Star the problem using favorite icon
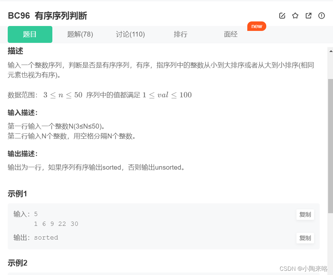The width and height of the screenshot is (333, 275). 295,15
